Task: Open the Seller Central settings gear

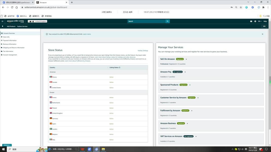Action: point(255,21)
